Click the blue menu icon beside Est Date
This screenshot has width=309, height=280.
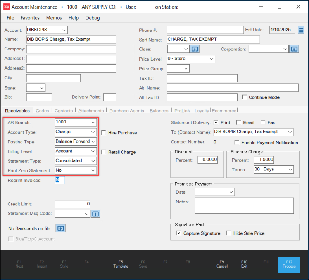click(301, 30)
